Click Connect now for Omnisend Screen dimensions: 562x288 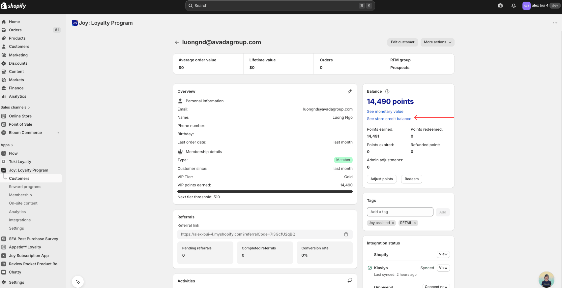(x=436, y=286)
